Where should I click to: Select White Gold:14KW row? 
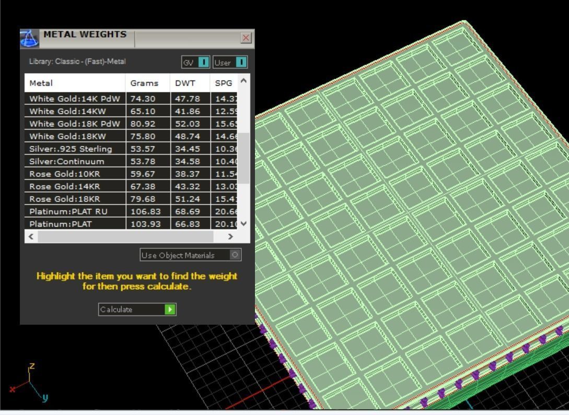pos(131,111)
